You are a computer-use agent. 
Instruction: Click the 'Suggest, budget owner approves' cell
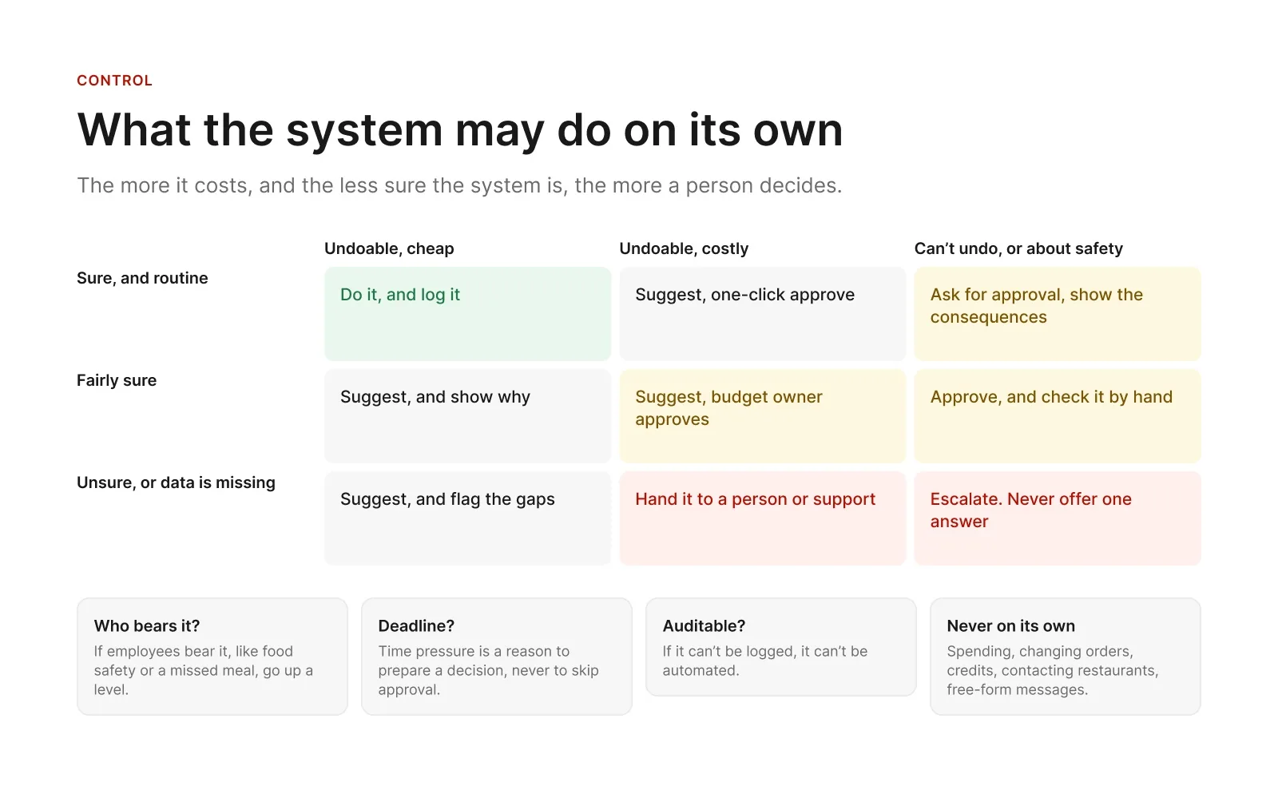(x=762, y=416)
